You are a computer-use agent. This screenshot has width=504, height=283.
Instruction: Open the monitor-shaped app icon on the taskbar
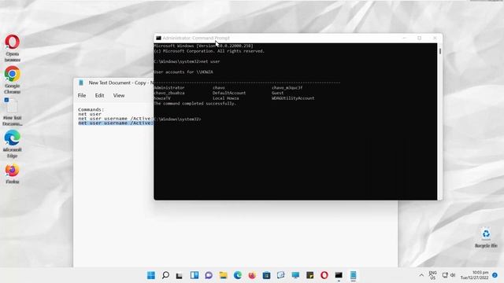(295, 275)
